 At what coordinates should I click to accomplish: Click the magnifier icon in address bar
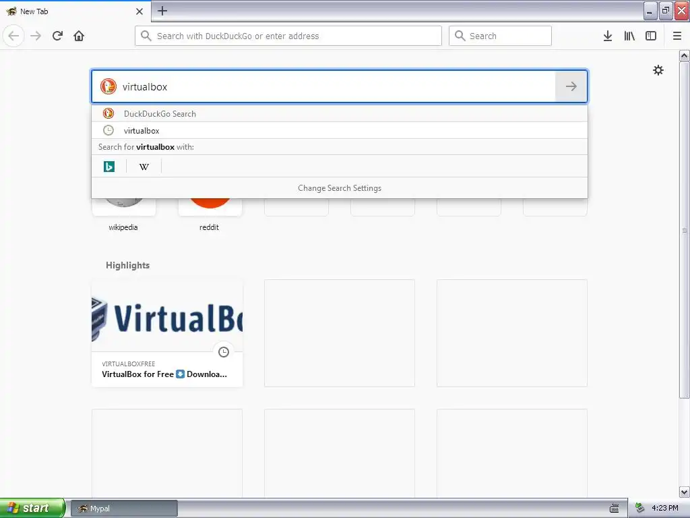pyautogui.click(x=146, y=36)
